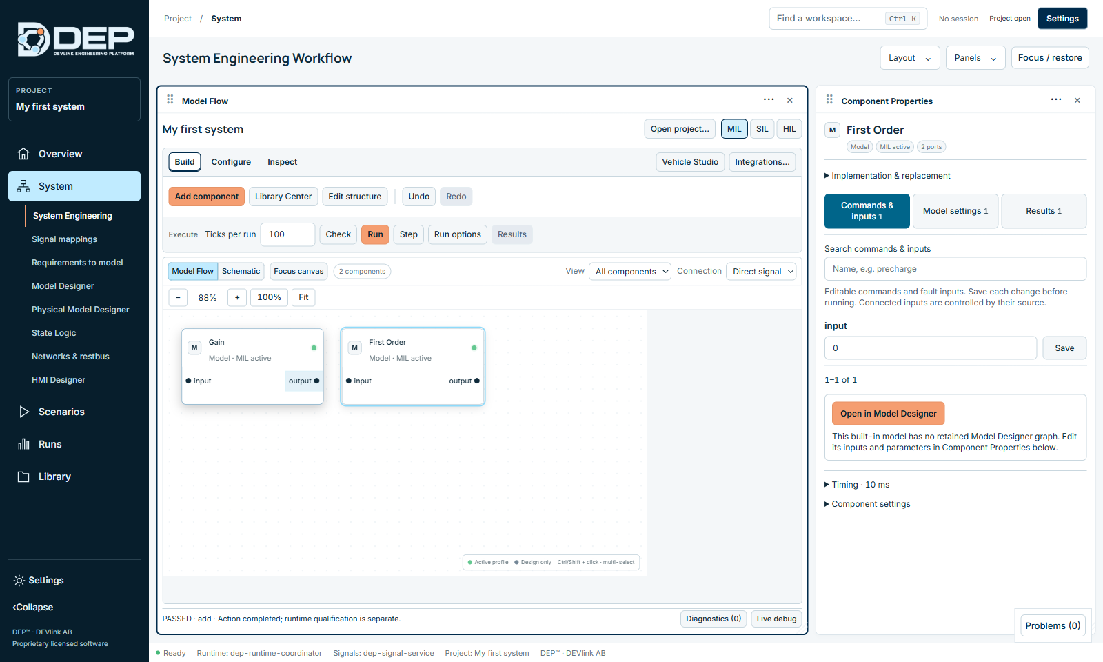Open the Direct signal connection dropdown
The height and width of the screenshot is (662, 1103).
click(761, 272)
